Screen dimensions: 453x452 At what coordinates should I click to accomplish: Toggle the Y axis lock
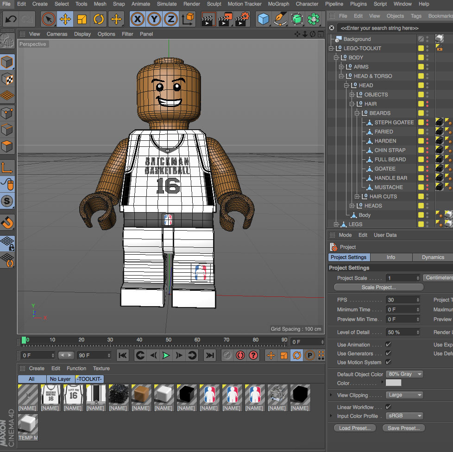(154, 19)
